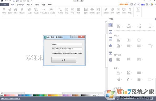
Task: Click the Copy (拷贝) ribbon icon
Action: click(x=16, y=11)
